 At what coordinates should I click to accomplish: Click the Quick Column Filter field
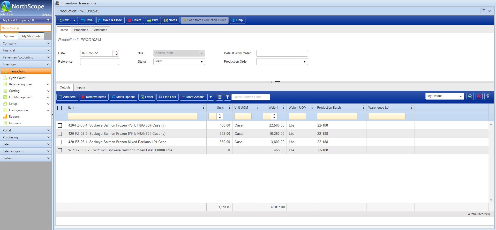(x=250, y=97)
